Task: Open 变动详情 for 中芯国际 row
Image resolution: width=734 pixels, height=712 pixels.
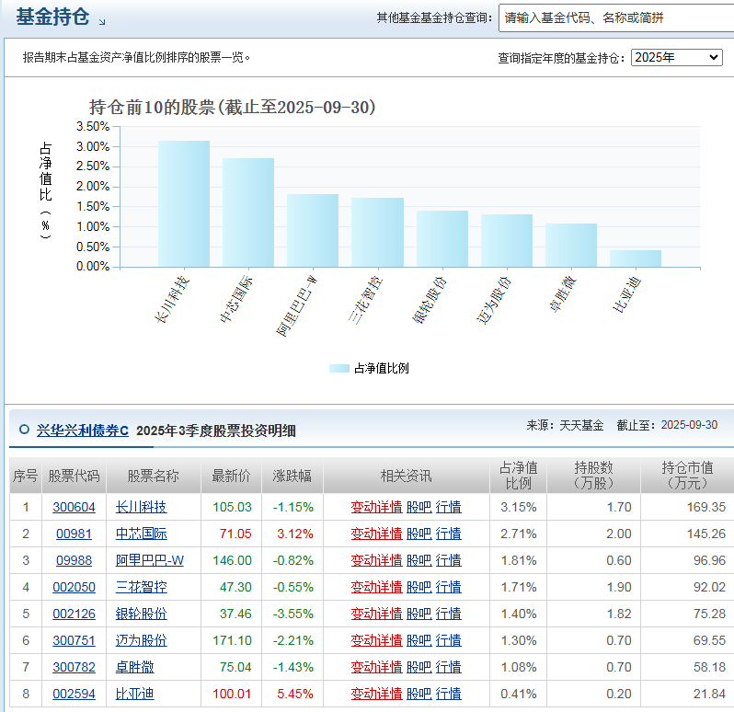Action: (x=377, y=534)
